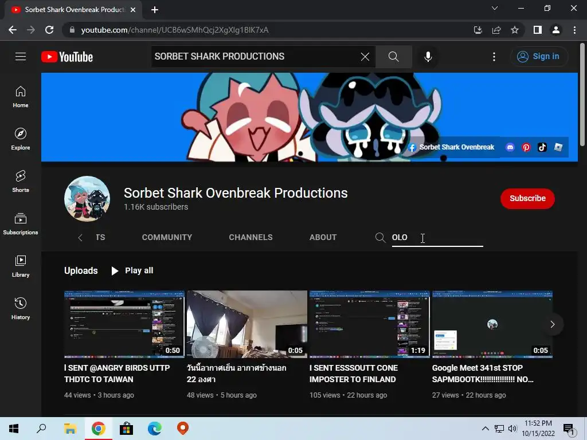Image resolution: width=587 pixels, height=440 pixels.
Task: Open Library in the sidebar
Action: click(x=21, y=266)
